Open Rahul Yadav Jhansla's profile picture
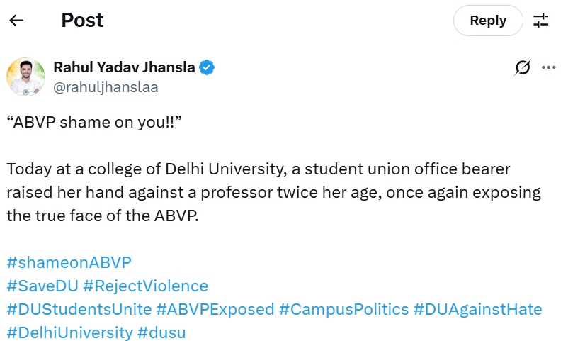Viewport: 568px width, 341px height. [26, 77]
